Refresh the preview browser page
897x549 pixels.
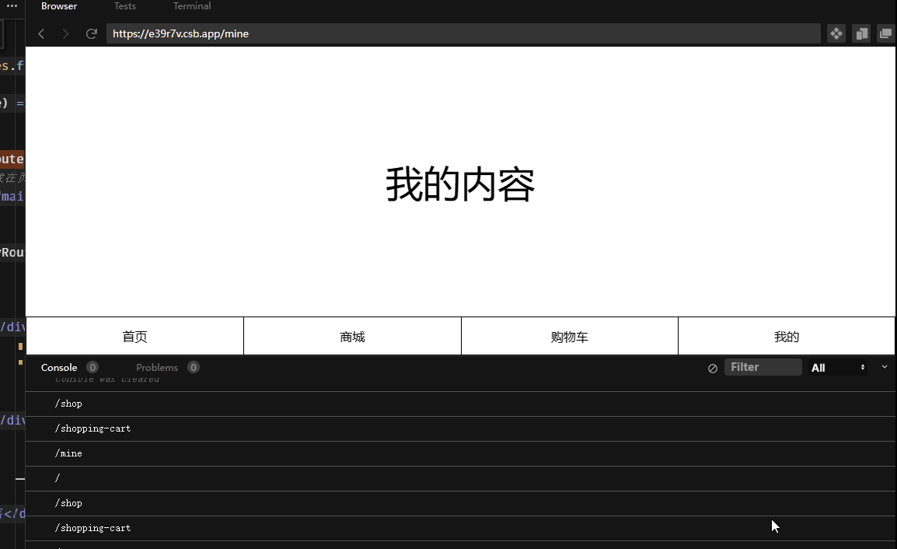(92, 33)
